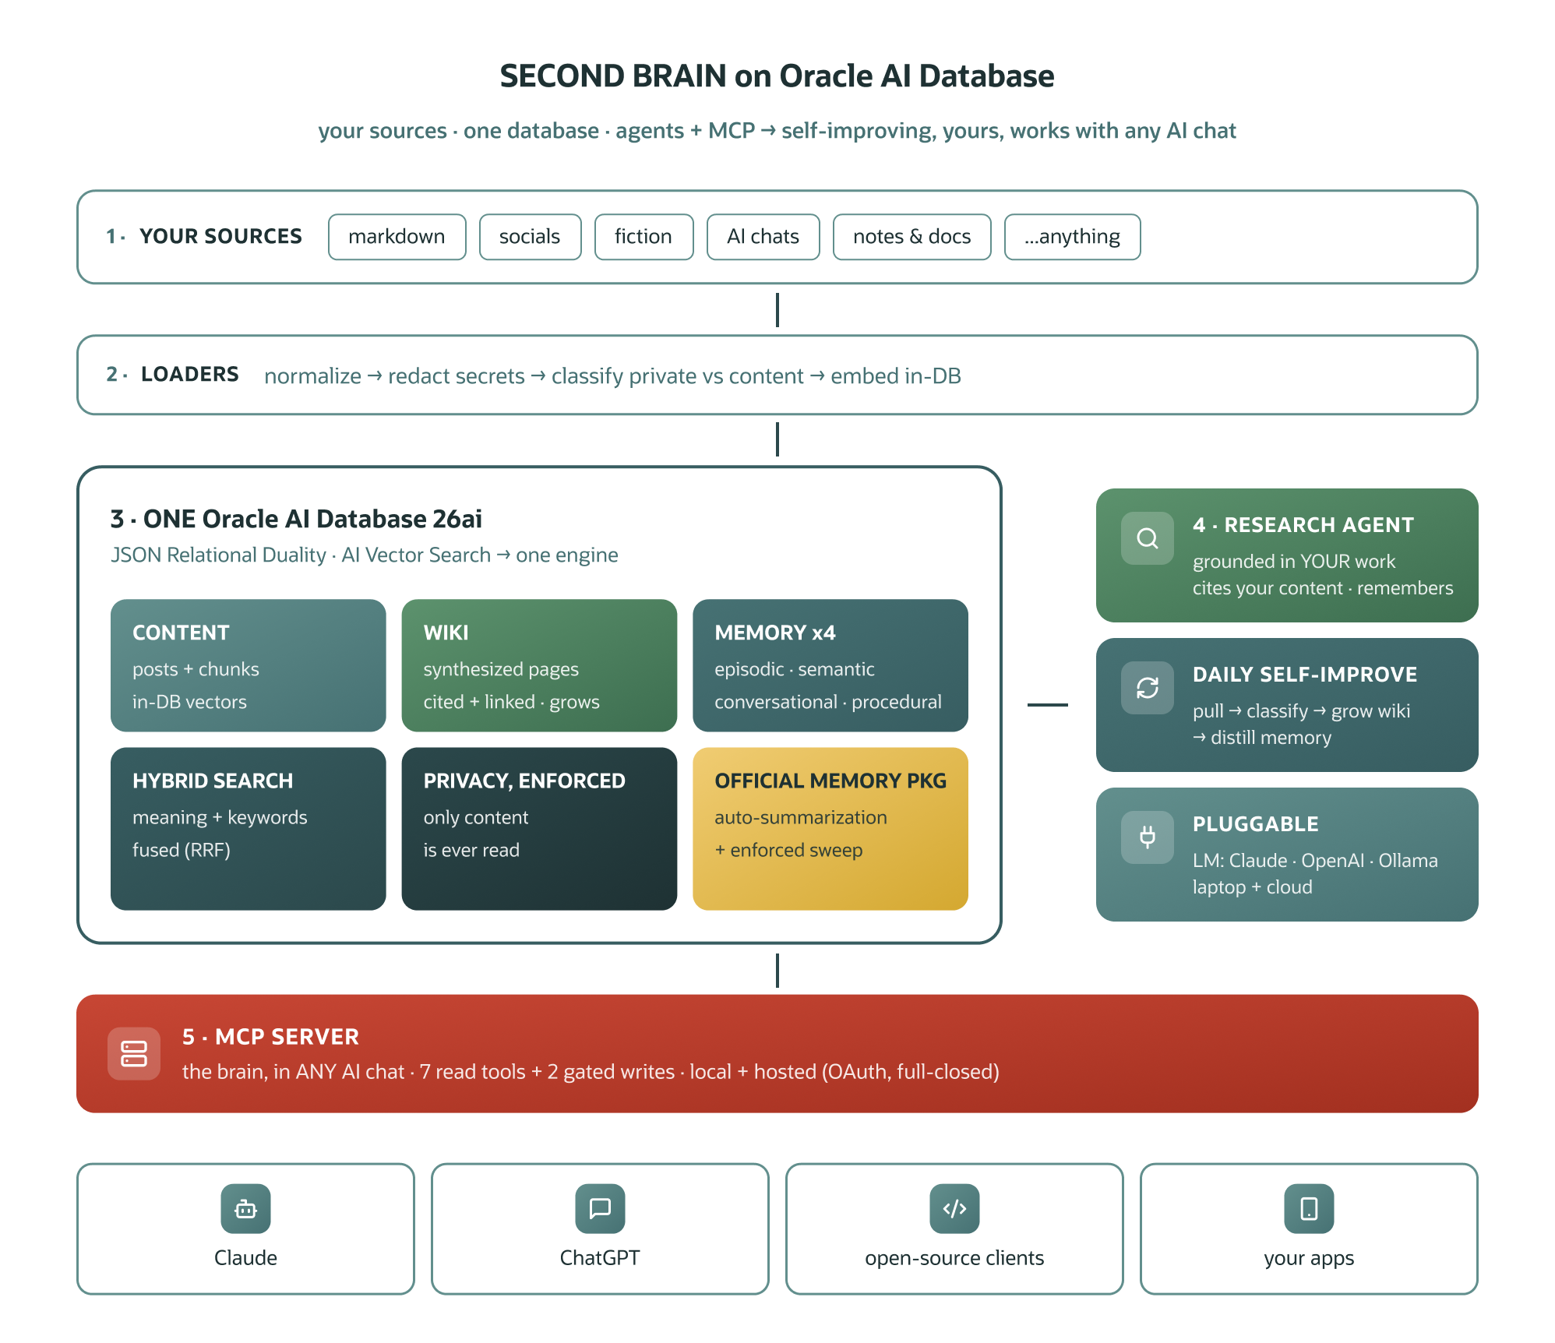The image size is (1555, 1343).
Task: Click 'only content' text
Action: click(x=476, y=817)
